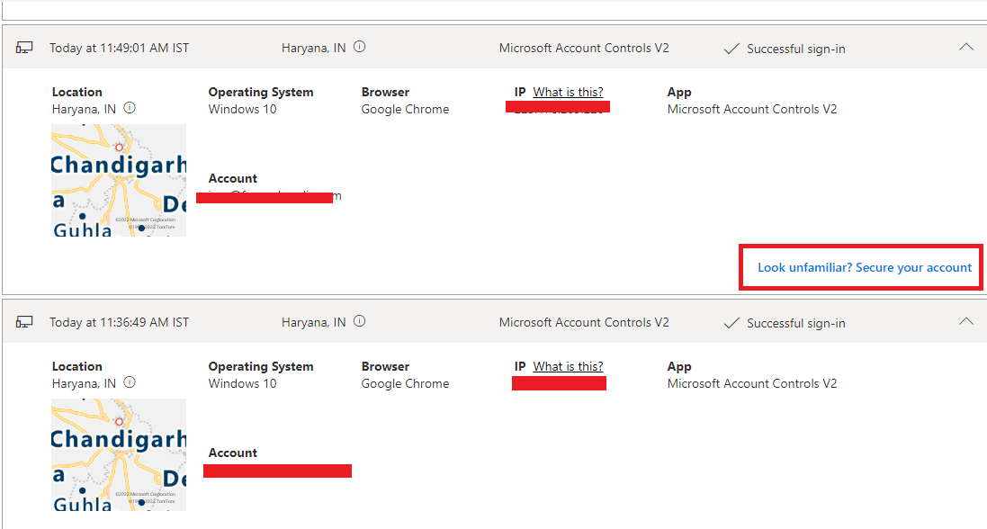
Task: Click 'Google Chrome' value in 11:36:49 entry
Action: [x=406, y=383]
